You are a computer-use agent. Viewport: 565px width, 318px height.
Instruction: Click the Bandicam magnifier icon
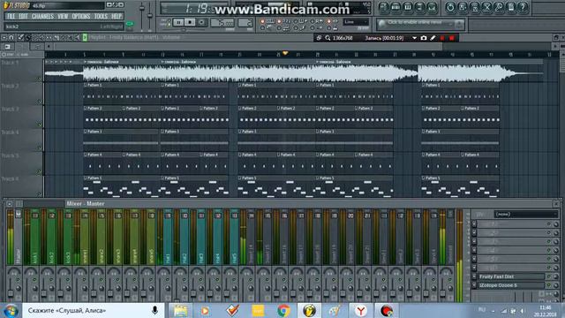click(328, 38)
